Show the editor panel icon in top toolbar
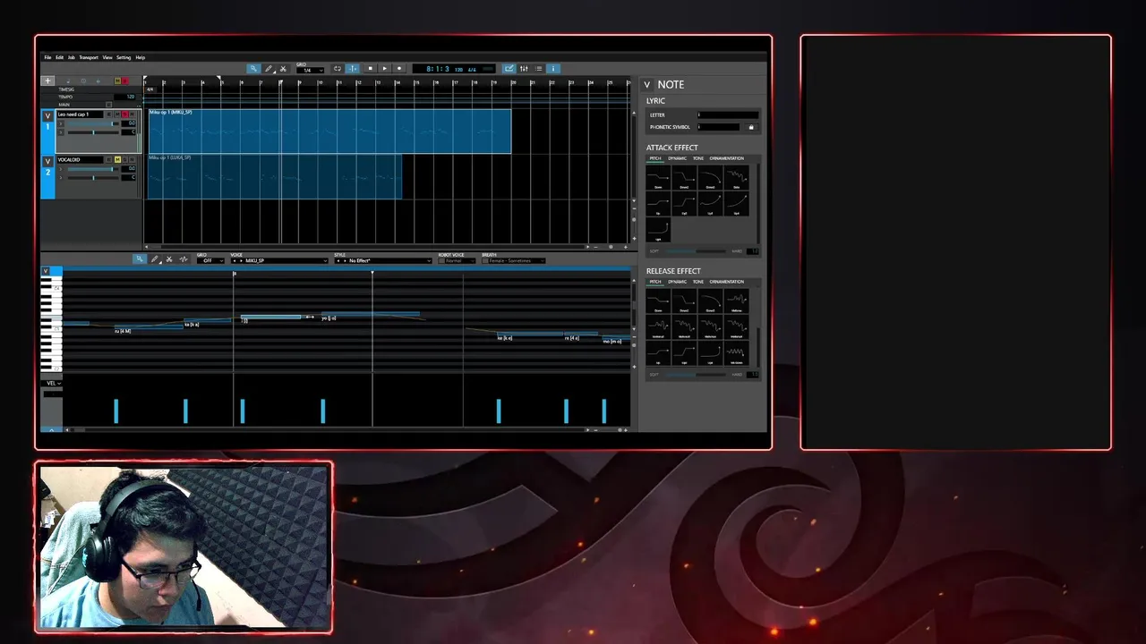This screenshot has height=644, width=1146. (509, 68)
